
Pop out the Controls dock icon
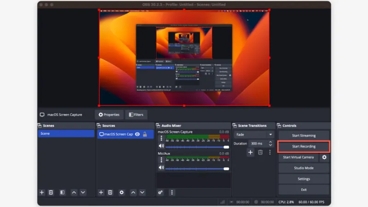(x=279, y=126)
